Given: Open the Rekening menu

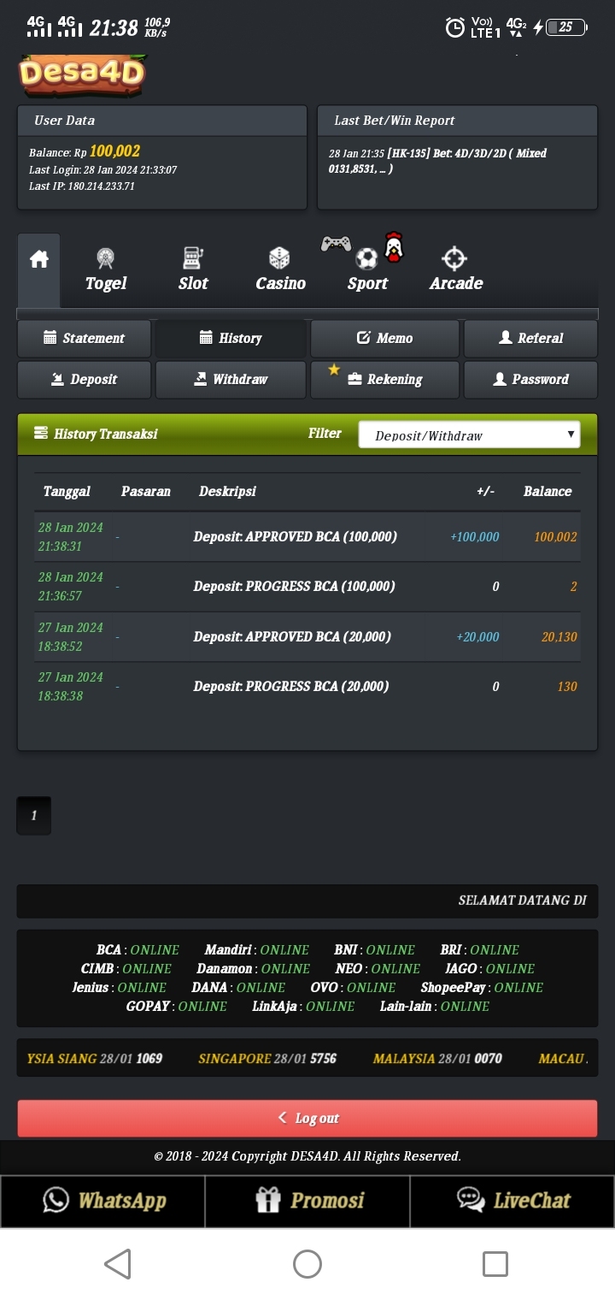Looking at the screenshot, I should click(385, 379).
